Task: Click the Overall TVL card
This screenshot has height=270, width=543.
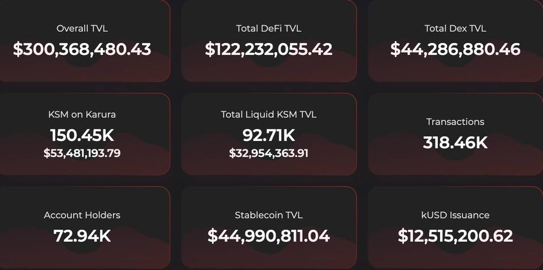Action: pyautogui.click(x=85, y=41)
